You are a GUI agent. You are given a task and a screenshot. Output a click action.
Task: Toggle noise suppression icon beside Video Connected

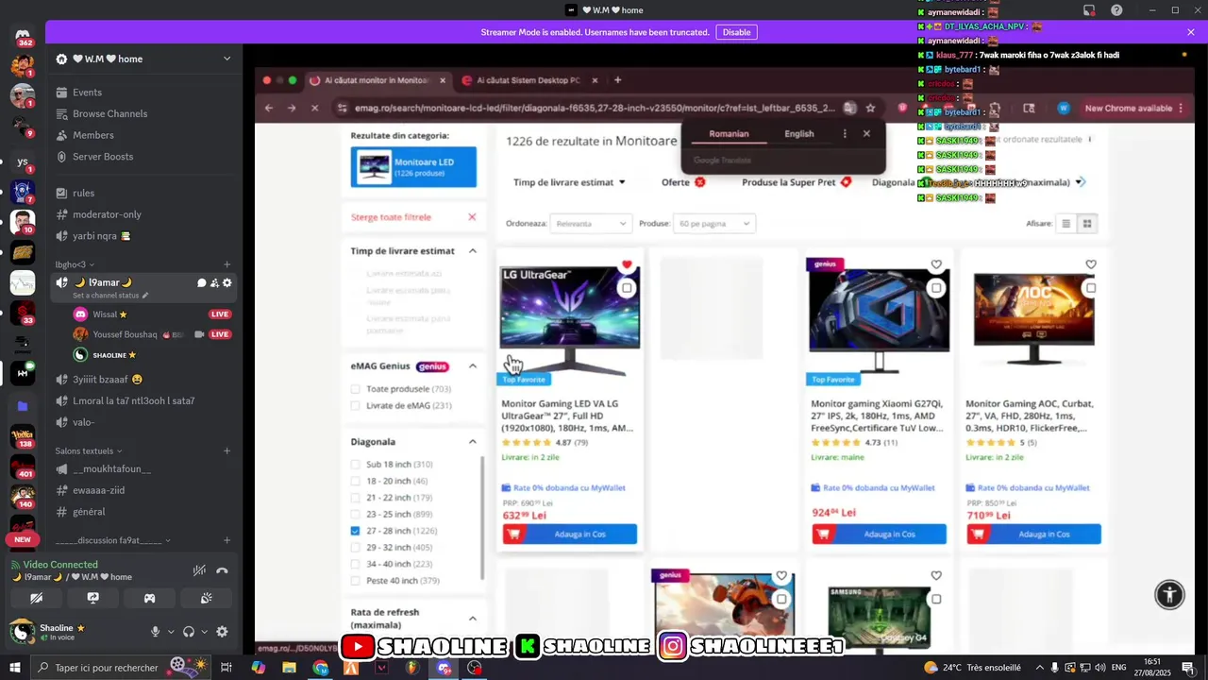point(199,570)
